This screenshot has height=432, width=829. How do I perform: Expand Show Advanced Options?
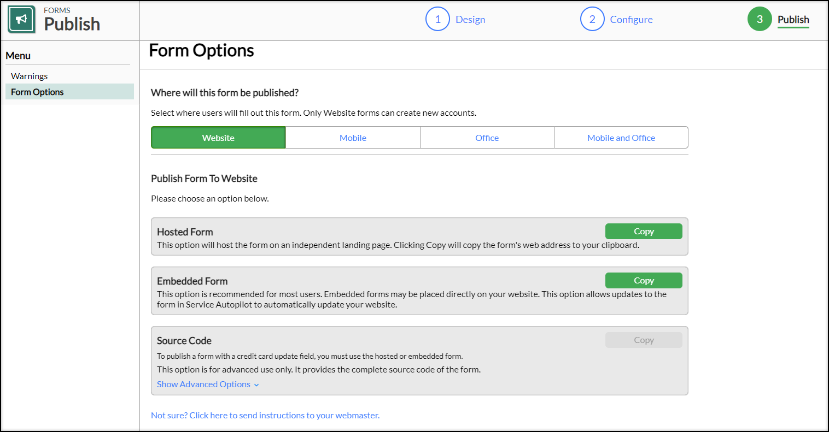(x=203, y=384)
